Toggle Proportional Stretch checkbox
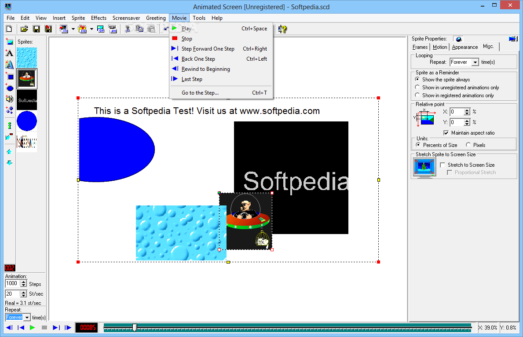The height and width of the screenshot is (337, 523). [450, 172]
